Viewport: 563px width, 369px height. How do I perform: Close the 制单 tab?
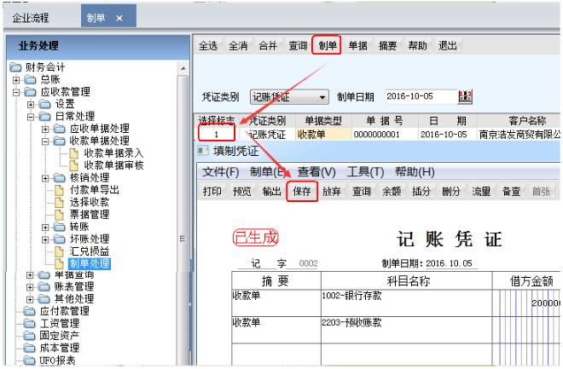[119, 18]
